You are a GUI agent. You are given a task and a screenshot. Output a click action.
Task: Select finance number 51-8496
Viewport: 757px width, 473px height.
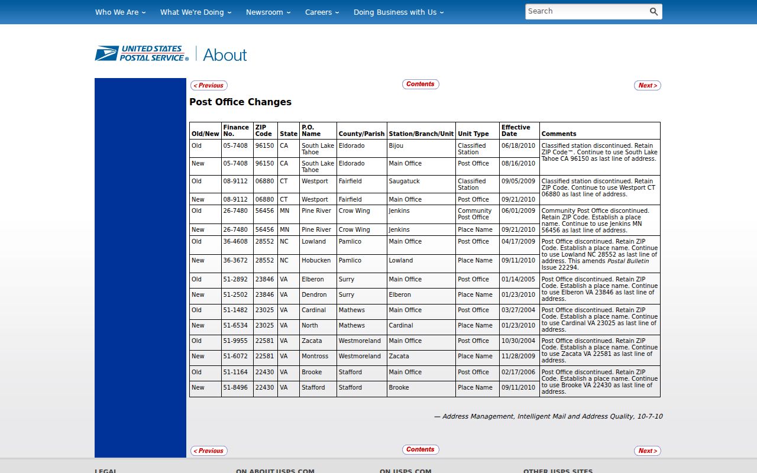237,389
